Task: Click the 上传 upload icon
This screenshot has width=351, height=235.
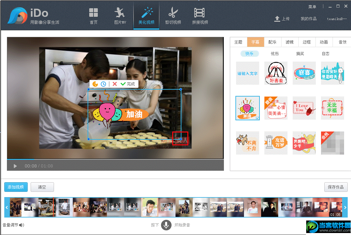Action: (x=277, y=19)
